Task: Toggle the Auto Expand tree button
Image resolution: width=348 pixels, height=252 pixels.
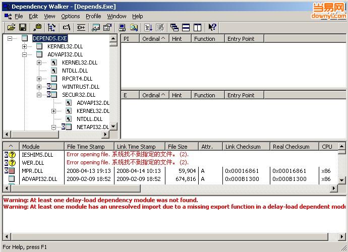Action: pyautogui.click(x=52, y=27)
